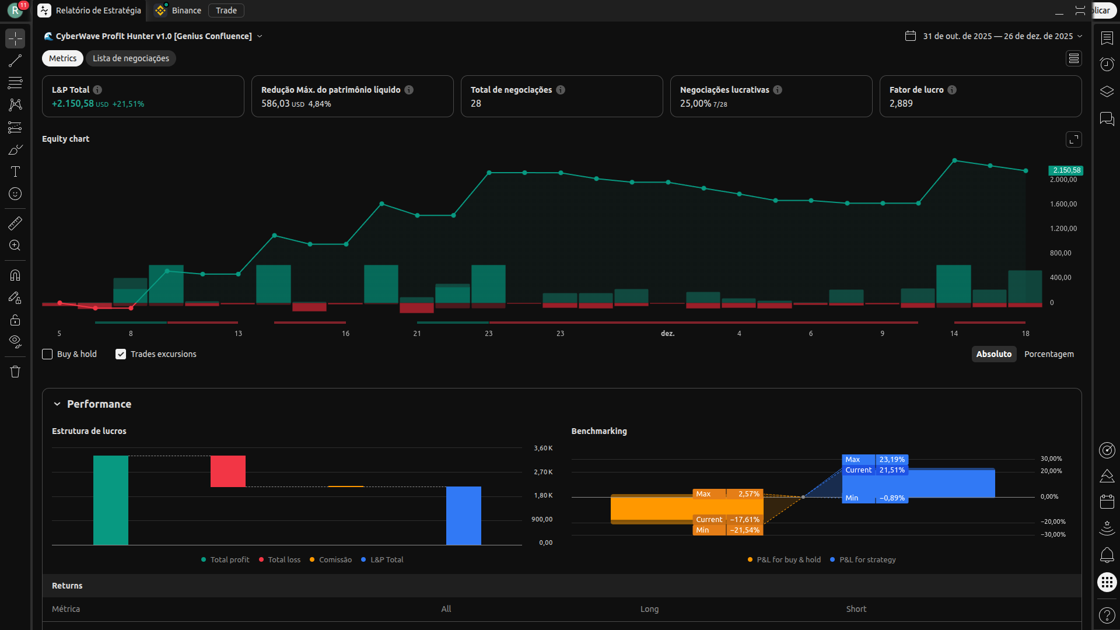
Task: Open the forecasting and measurement tools
Action: coord(15,127)
